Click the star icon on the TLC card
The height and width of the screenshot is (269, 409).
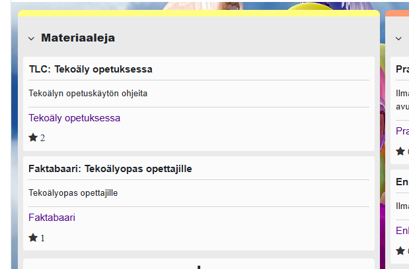point(33,138)
